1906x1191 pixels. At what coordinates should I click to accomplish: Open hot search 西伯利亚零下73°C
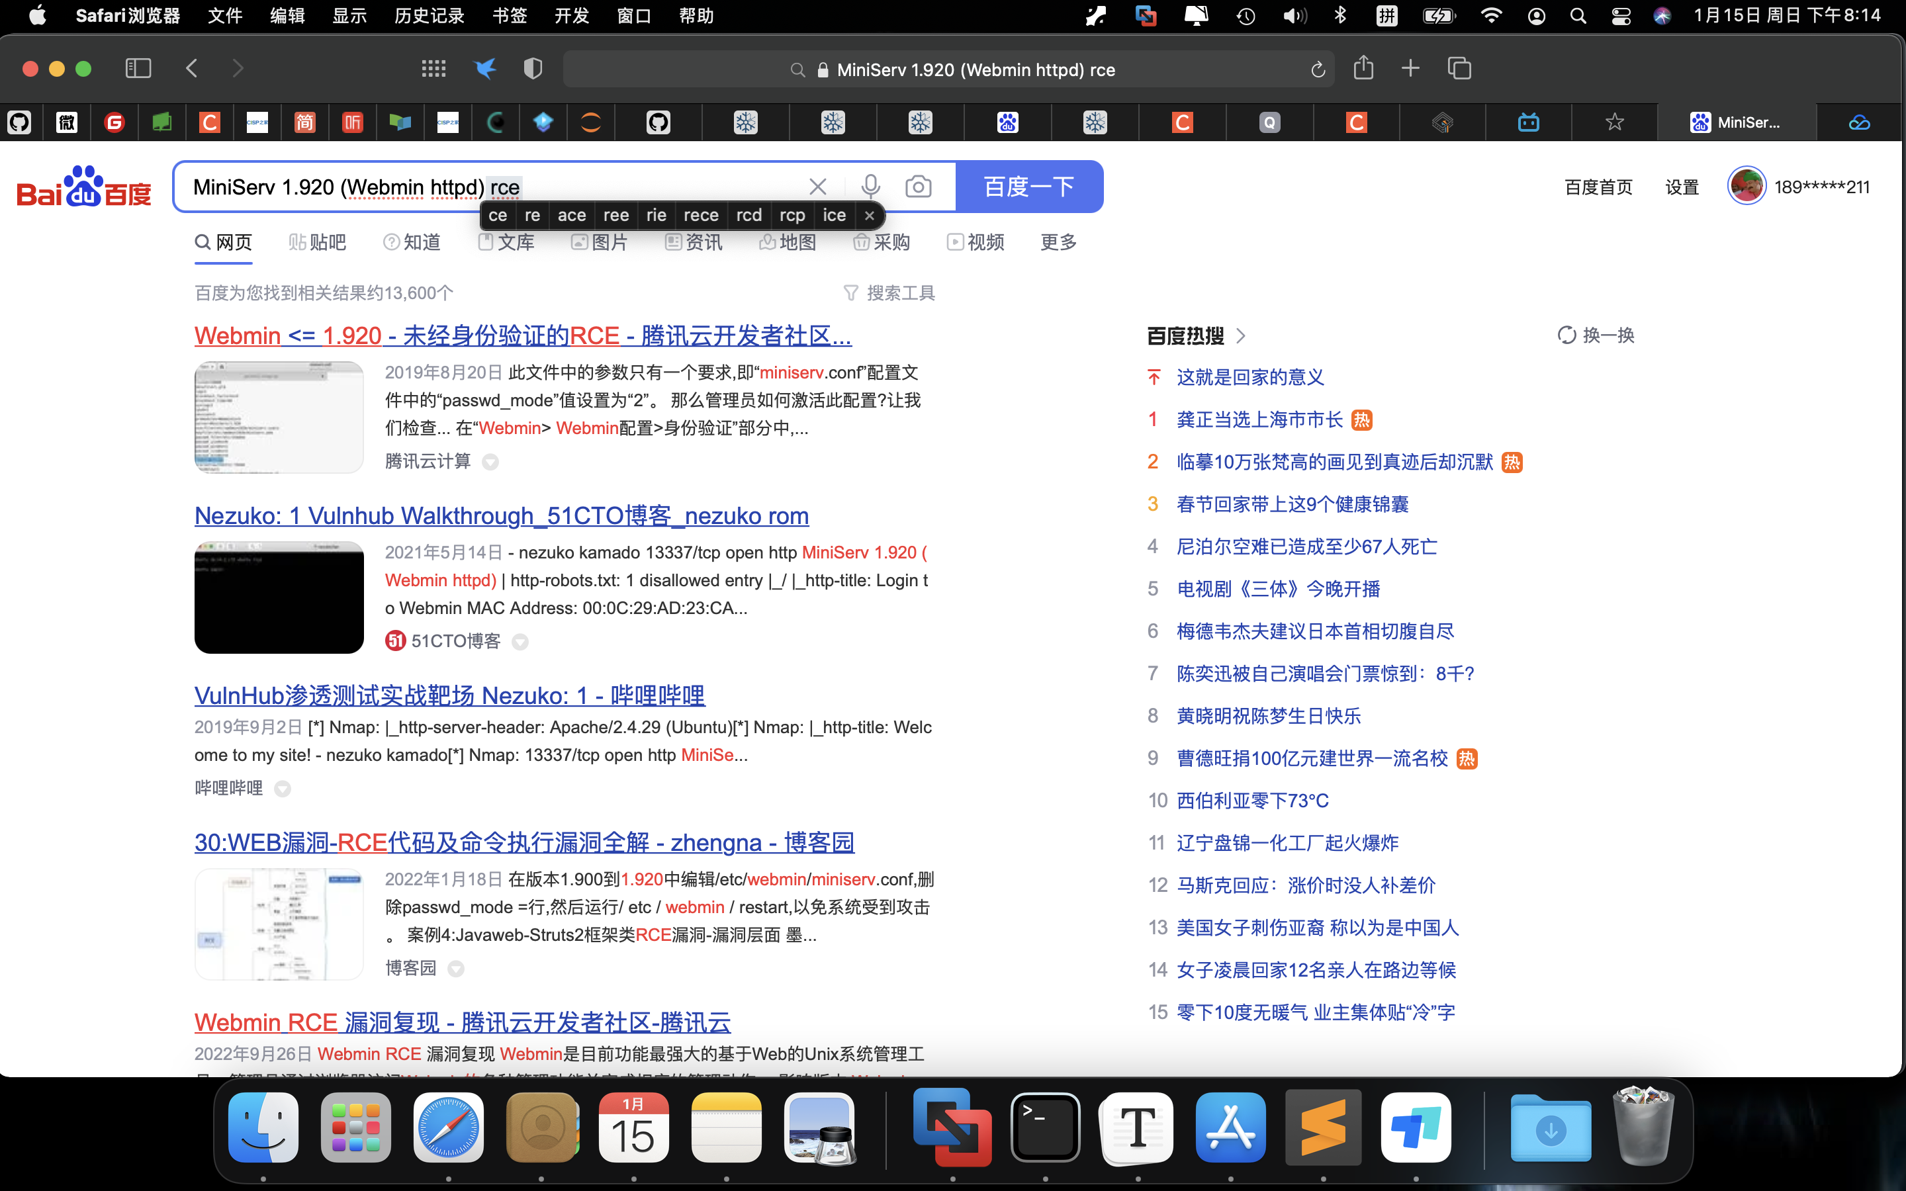click(x=1252, y=801)
